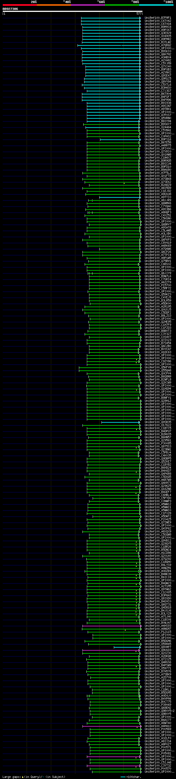
Task: Click the UniRef100_C5IJA8 label
Action: pos(158,762)
